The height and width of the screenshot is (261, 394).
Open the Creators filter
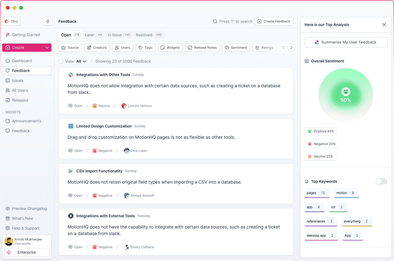tap(97, 48)
